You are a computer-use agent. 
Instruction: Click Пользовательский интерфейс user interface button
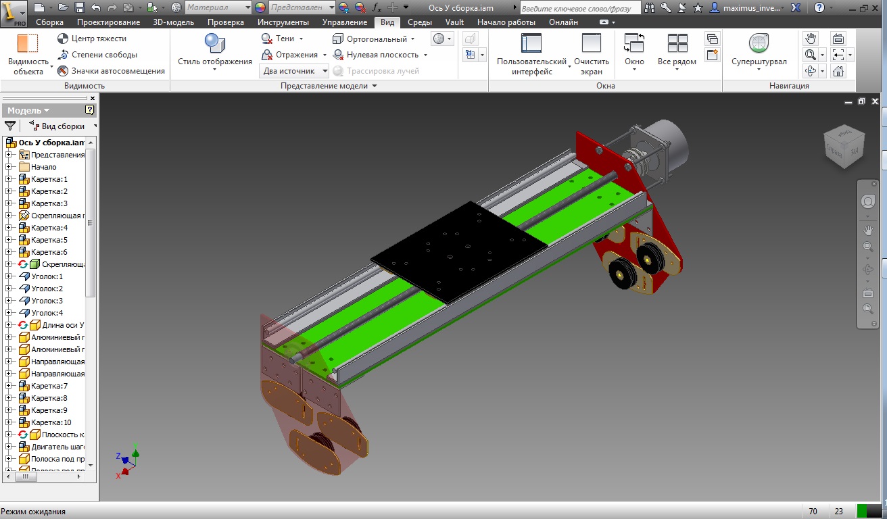[x=531, y=54]
